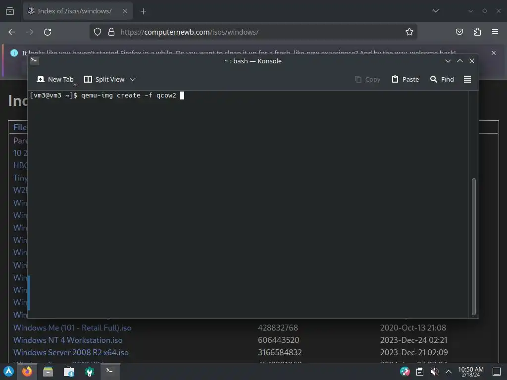The image size is (507, 380).
Task: Expand the Split View dropdown chevron
Action: click(133, 80)
